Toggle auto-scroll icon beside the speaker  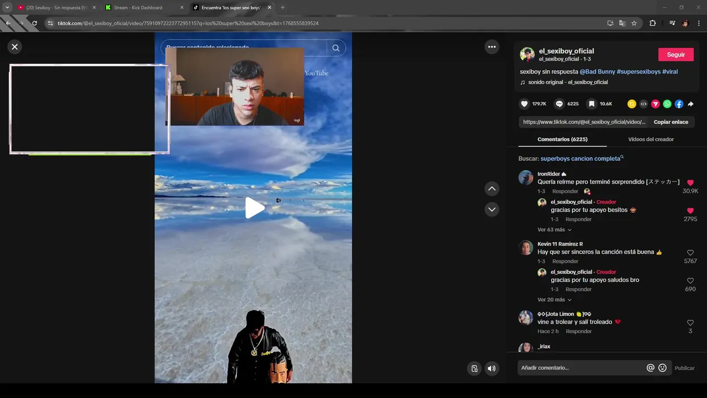pyautogui.click(x=474, y=369)
